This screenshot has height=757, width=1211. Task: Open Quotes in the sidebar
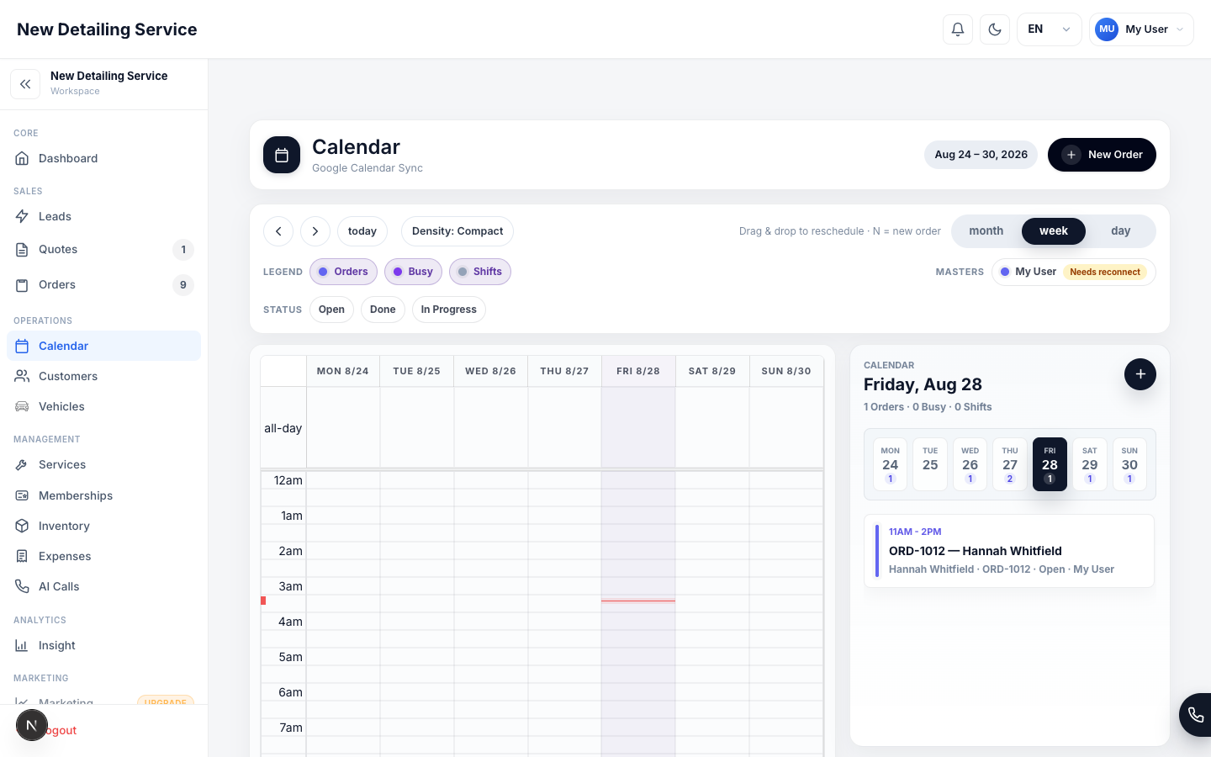[x=103, y=249]
